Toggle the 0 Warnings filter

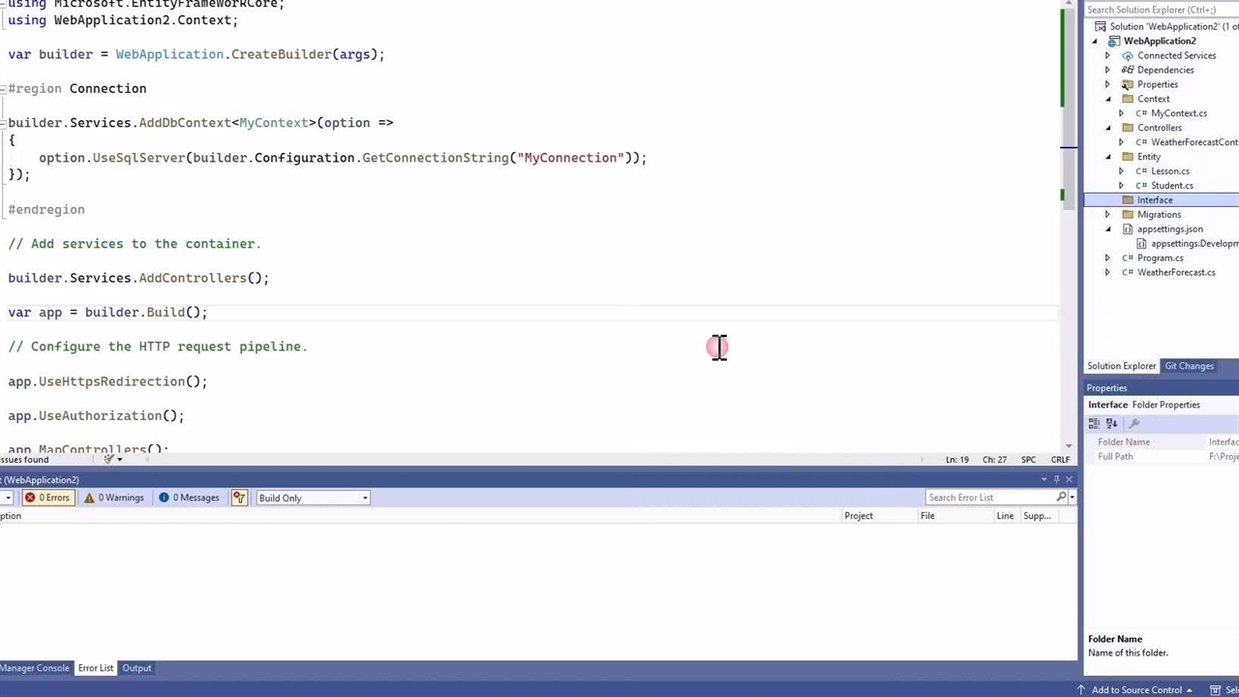click(114, 498)
